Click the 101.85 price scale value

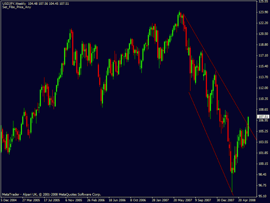pyautogui.click(x=263, y=153)
